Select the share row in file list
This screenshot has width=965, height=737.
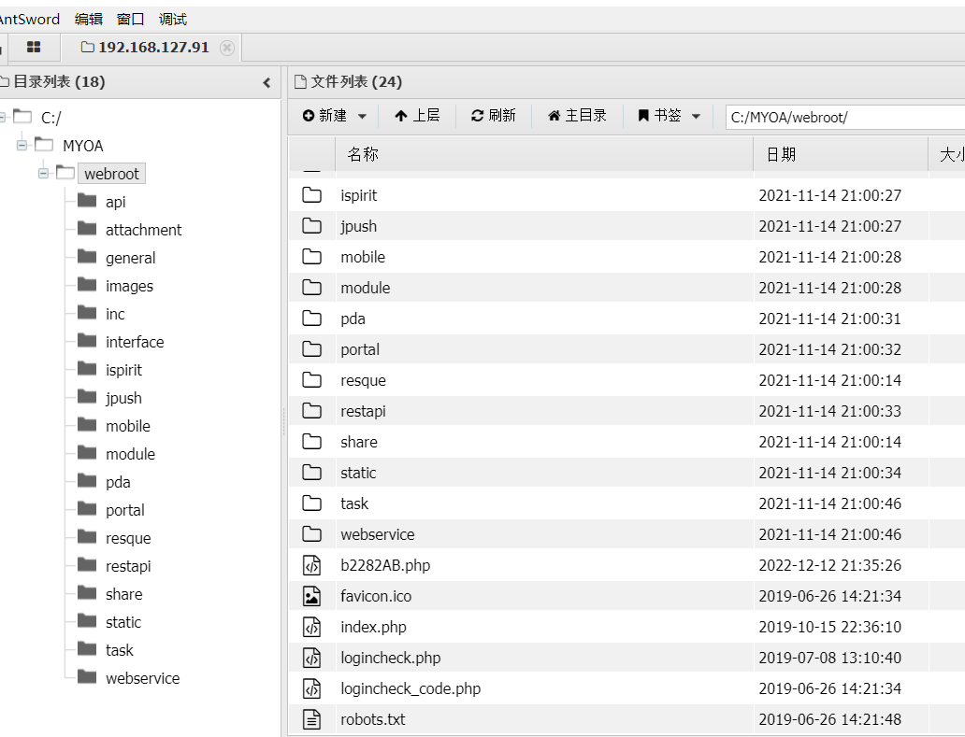pyautogui.click(x=627, y=442)
